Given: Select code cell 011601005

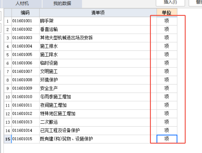Looking at the screenshot, I should click(x=25, y=55).
